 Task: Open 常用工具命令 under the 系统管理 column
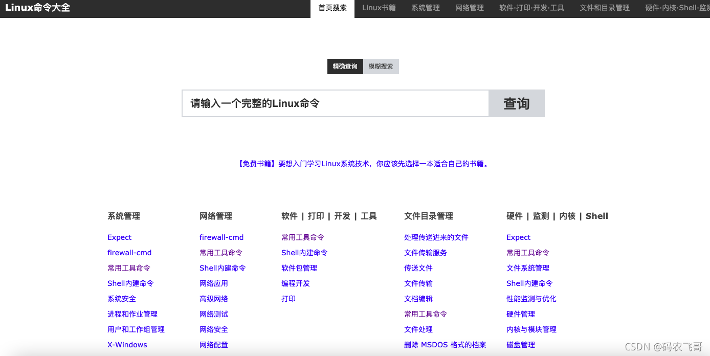pyautogui.click(x=129, y=268)
